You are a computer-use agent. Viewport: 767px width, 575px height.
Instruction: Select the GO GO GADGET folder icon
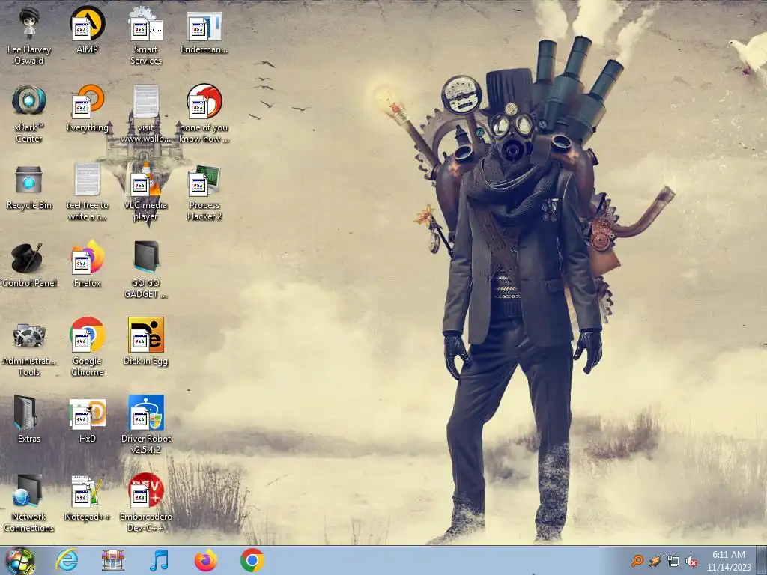(x=146, y=270)
